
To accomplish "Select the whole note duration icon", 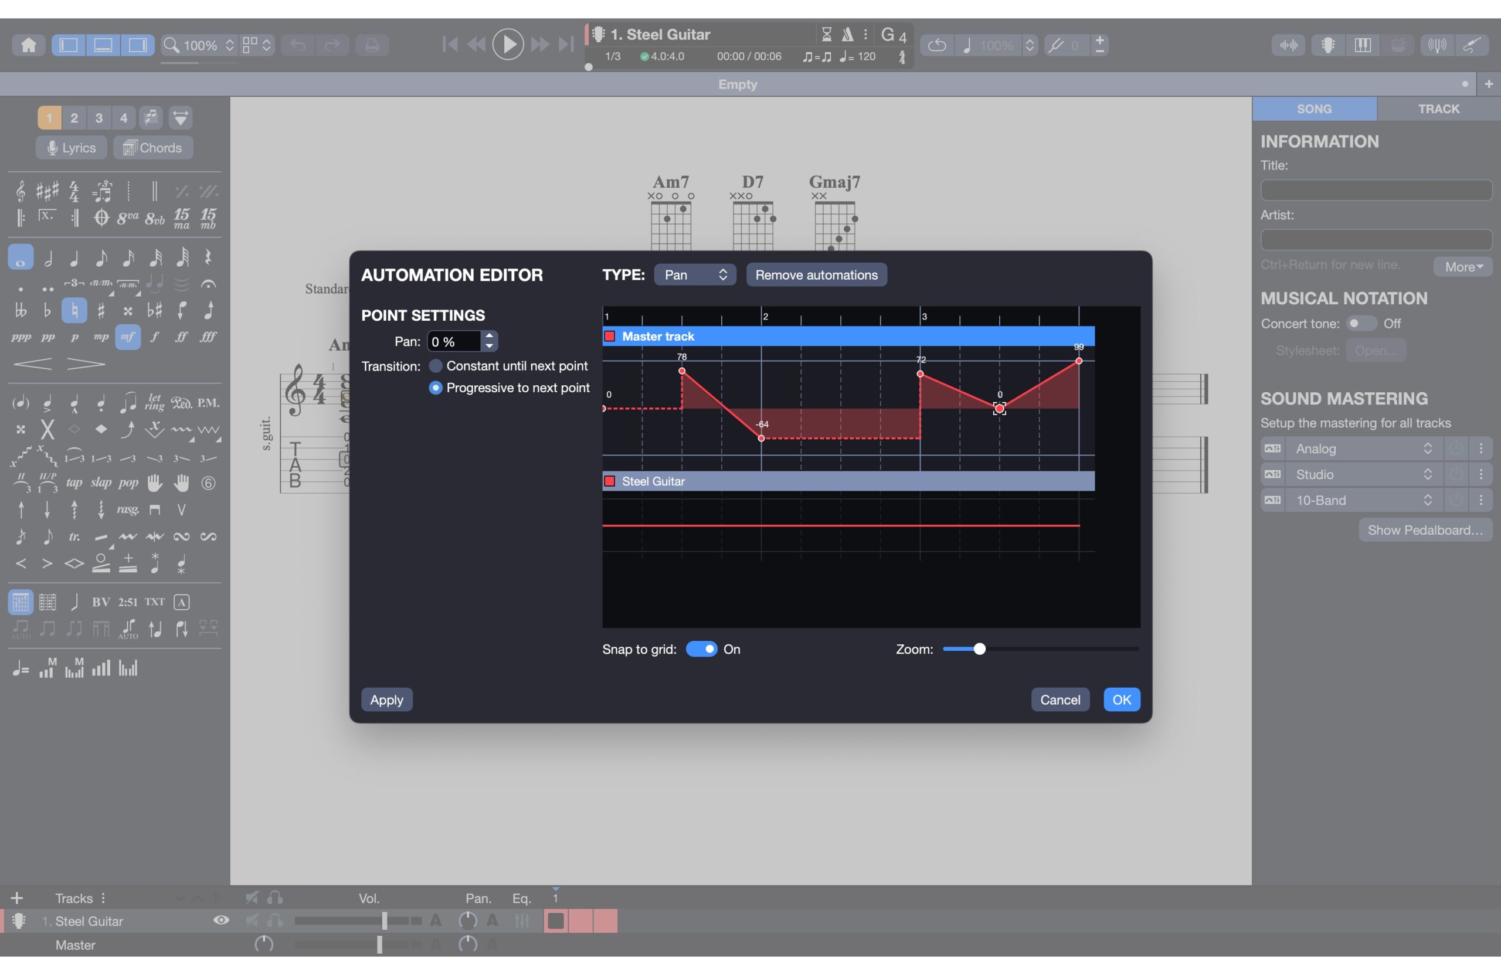I will point(20,257).
